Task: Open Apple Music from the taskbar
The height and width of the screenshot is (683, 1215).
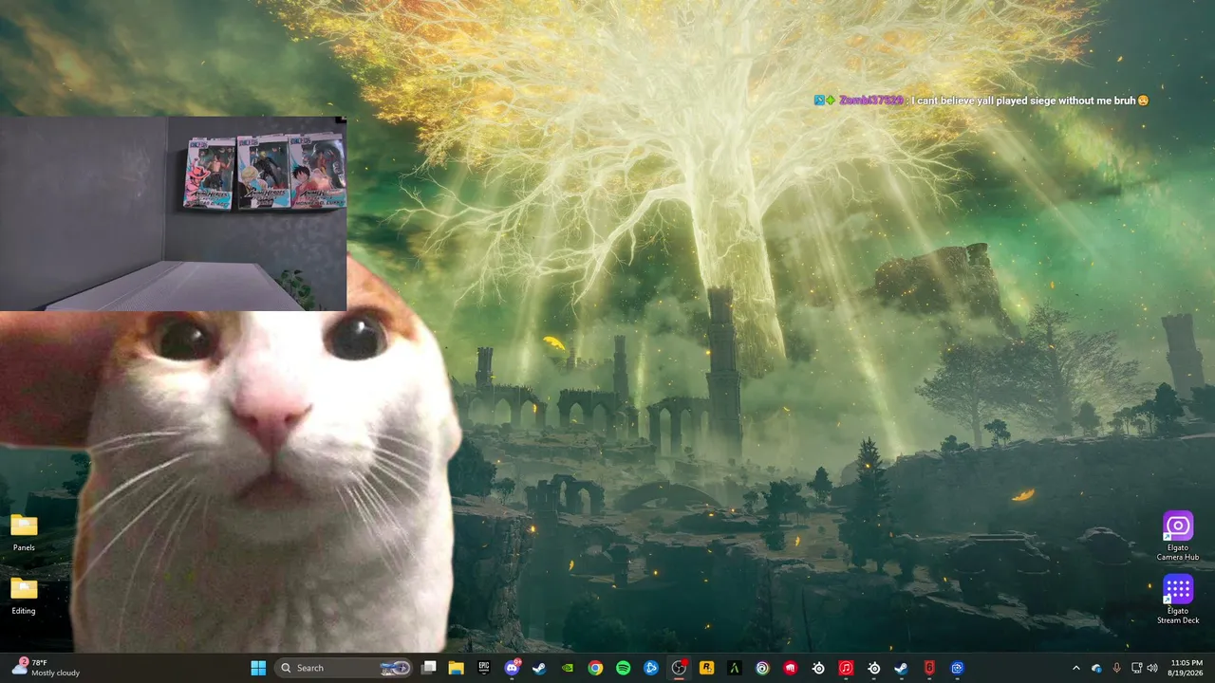Action: pyautogui.click(x=846, y=668)
